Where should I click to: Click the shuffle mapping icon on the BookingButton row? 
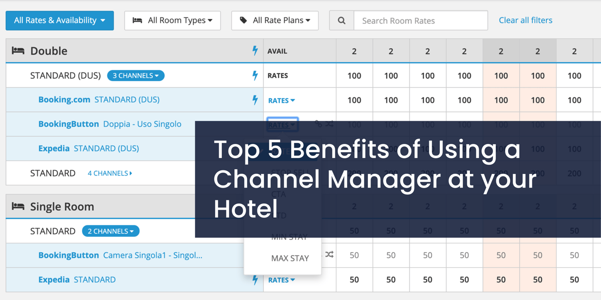click(x=328, y=124)
